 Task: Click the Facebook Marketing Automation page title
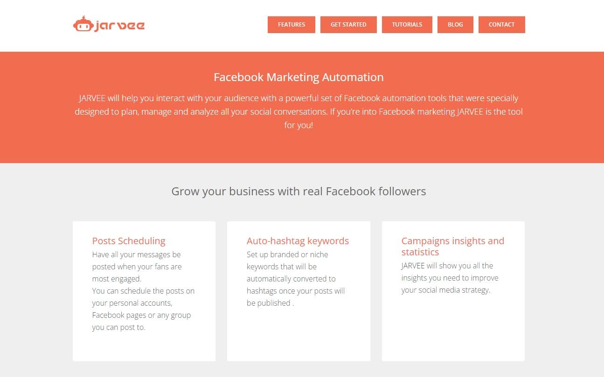coord(299,77)
